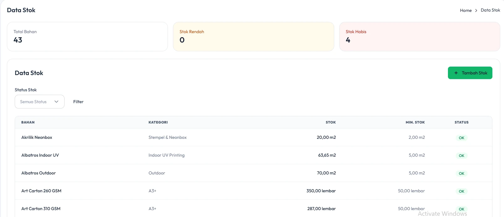Click the 63,65 m2 stock value
This screenshot has width=504, height=217.
[x=327, y=155]
